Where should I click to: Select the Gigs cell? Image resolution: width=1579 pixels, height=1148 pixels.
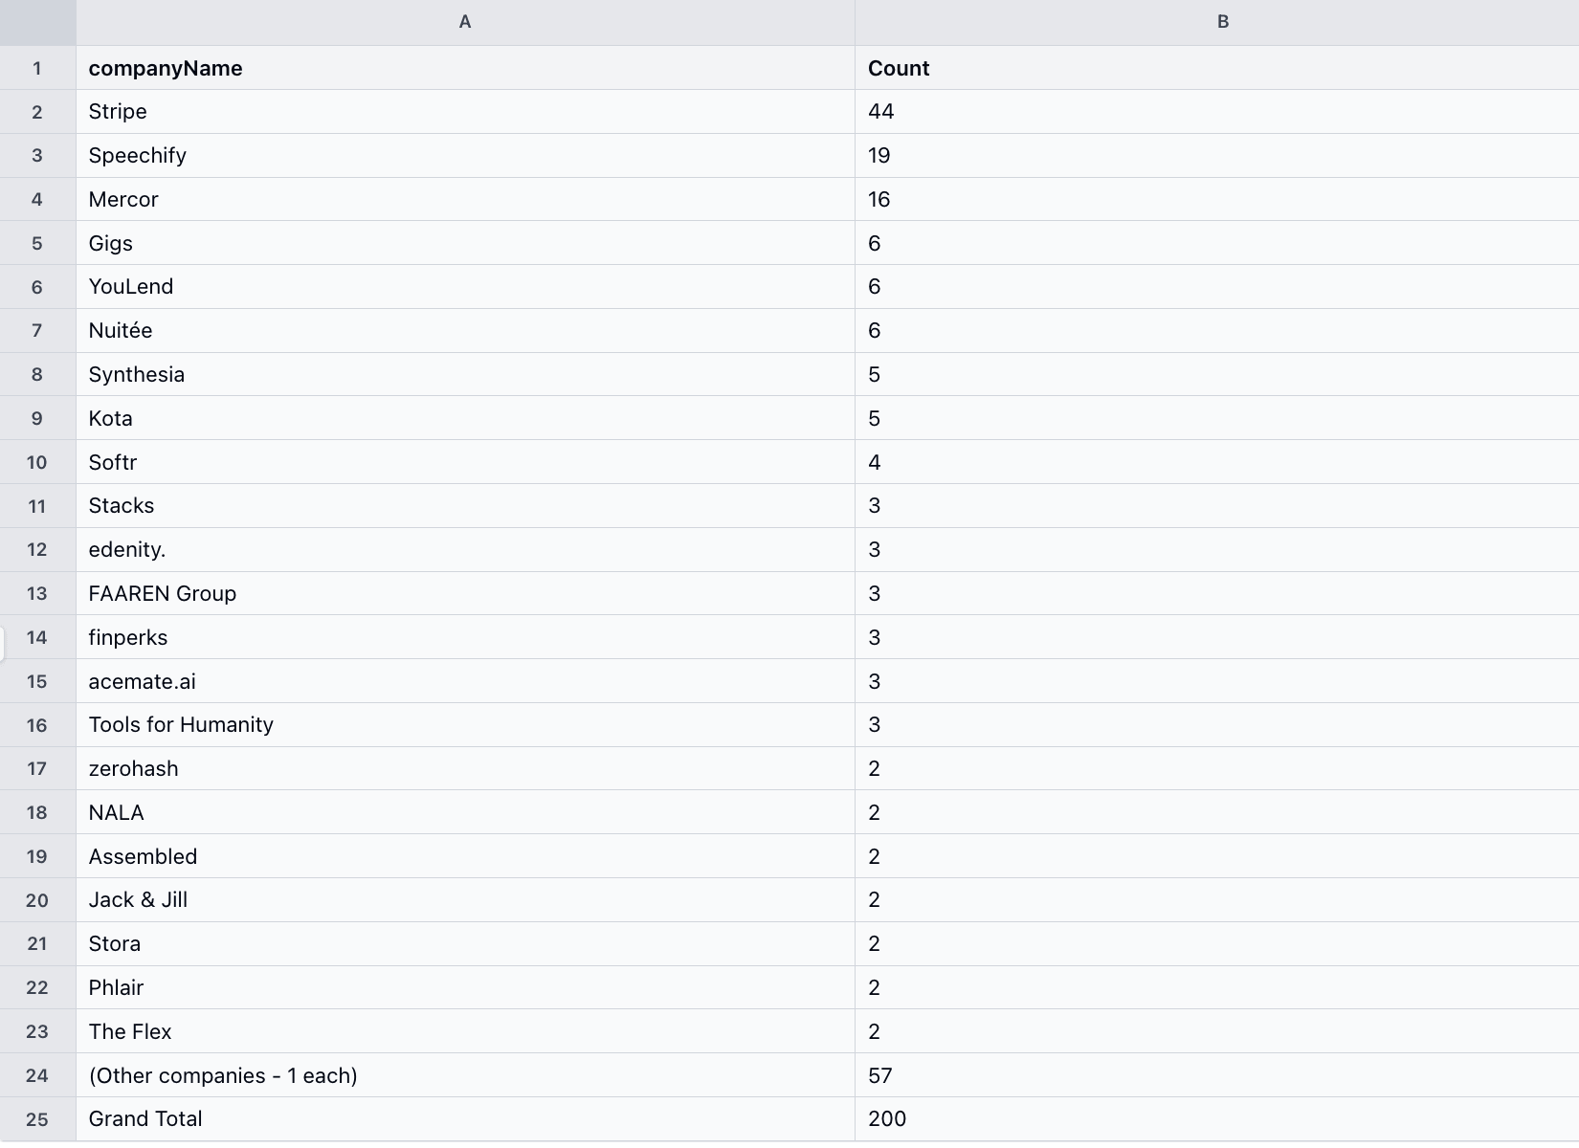point(465,243)
